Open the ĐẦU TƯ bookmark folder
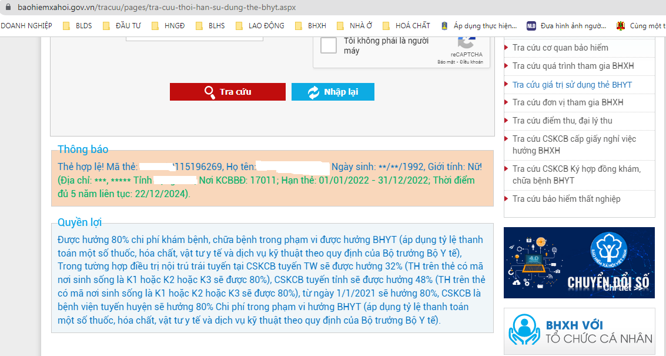The width and height of the screenshot is (666, 356). point(122,25)
